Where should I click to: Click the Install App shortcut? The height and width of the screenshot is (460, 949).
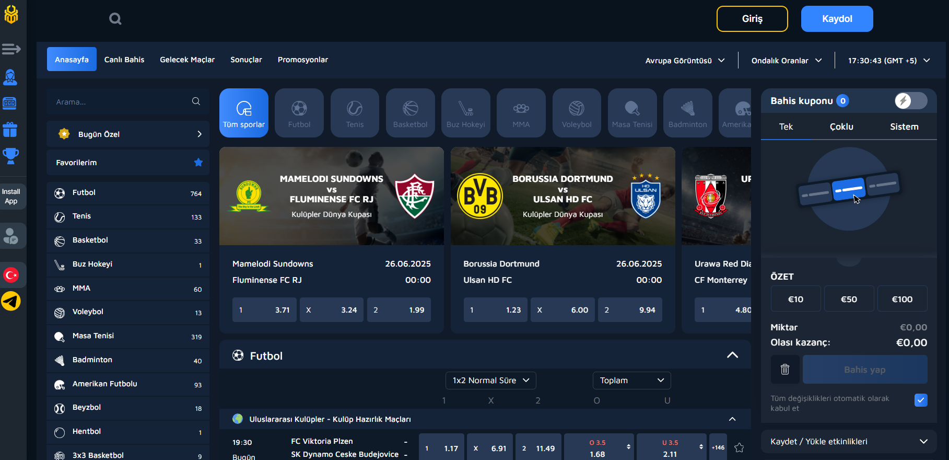tap(11, 196)
